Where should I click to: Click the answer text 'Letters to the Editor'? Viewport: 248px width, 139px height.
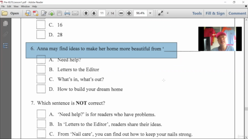coord(78,69)
